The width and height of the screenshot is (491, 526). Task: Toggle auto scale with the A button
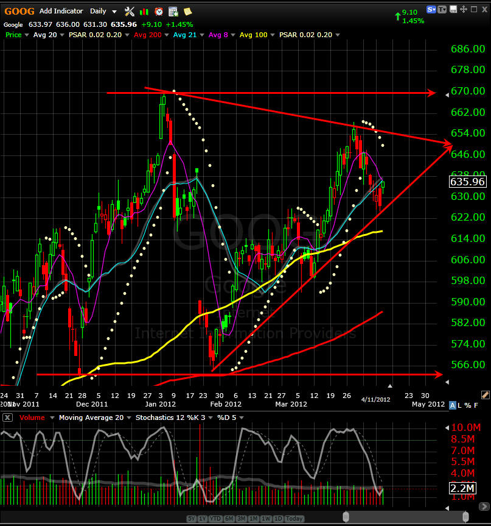(453, 405)
